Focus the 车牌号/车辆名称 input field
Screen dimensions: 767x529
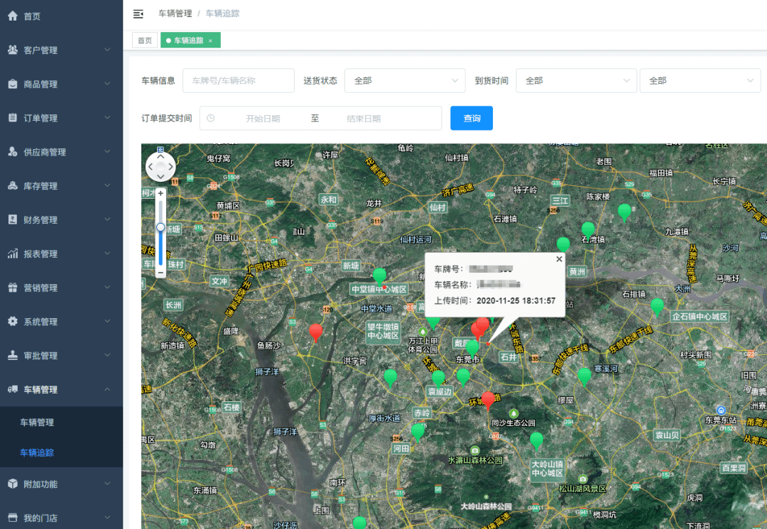pos(238,81)
